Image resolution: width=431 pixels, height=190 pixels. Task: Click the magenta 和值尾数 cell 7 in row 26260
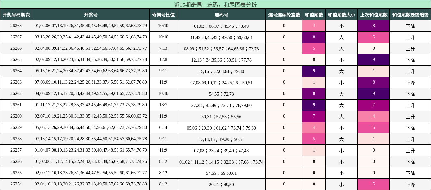[314, 116]
